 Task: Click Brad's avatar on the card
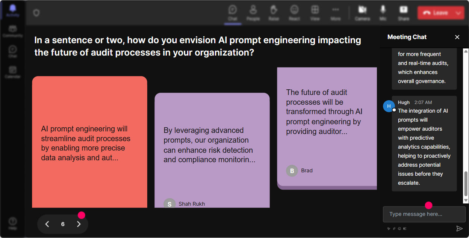click(x=292, y=171)
